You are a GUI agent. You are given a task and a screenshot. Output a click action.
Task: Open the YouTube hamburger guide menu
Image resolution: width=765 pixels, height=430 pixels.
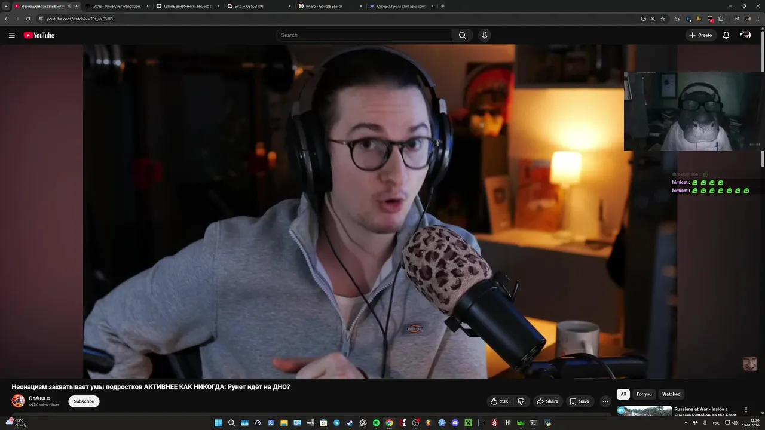pos(11,35)
